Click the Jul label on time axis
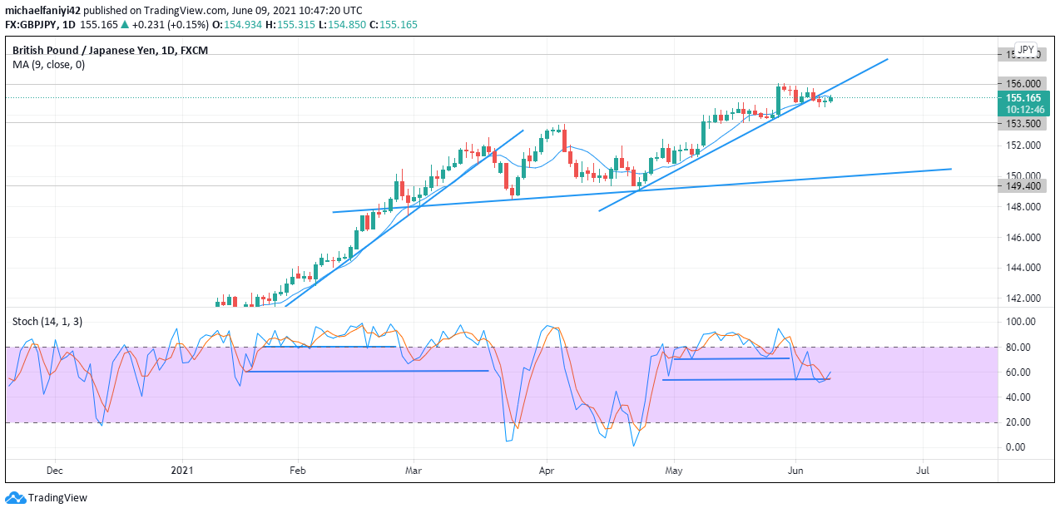Viewport: 1060px width, 513px height. pyautogui.click(x=923, y=471)
